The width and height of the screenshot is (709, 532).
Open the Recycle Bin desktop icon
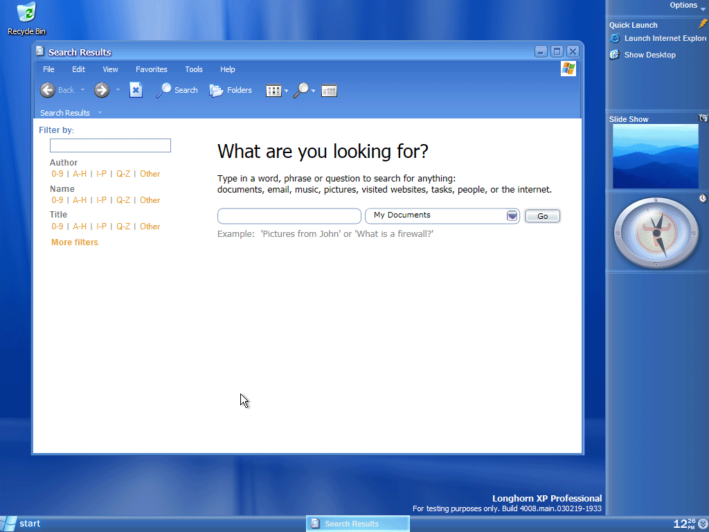27,19
